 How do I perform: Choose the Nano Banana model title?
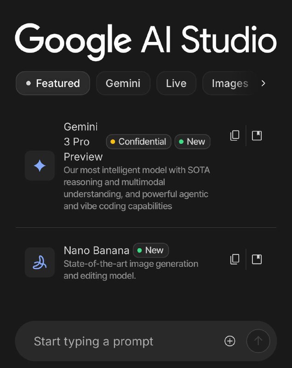coord(97,251)
